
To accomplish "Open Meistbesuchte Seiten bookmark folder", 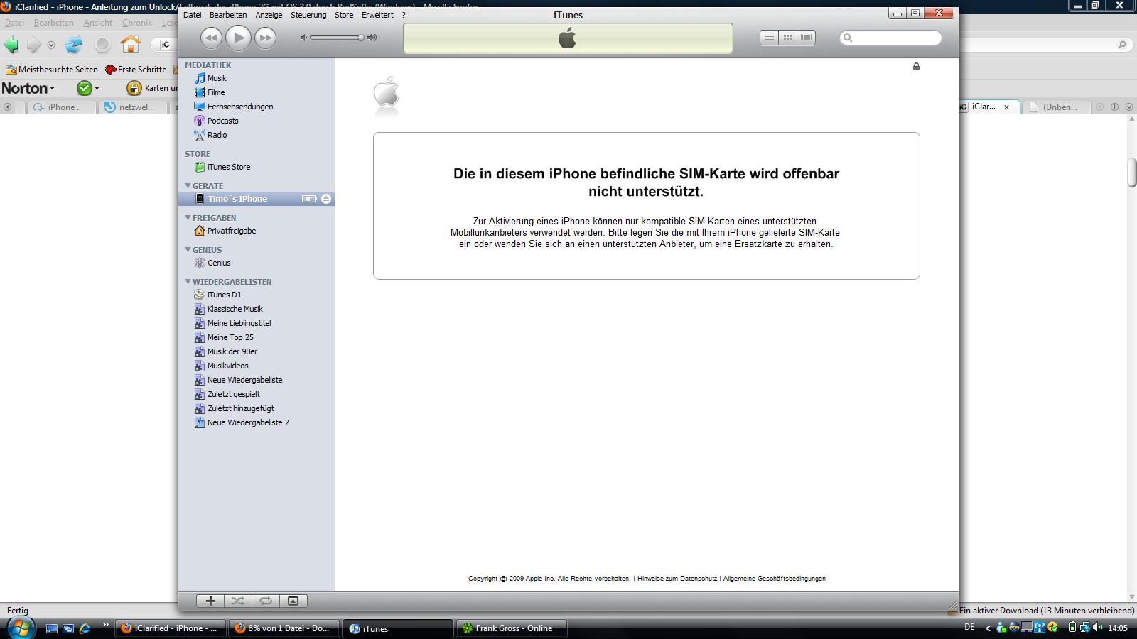I will (52, 70).
